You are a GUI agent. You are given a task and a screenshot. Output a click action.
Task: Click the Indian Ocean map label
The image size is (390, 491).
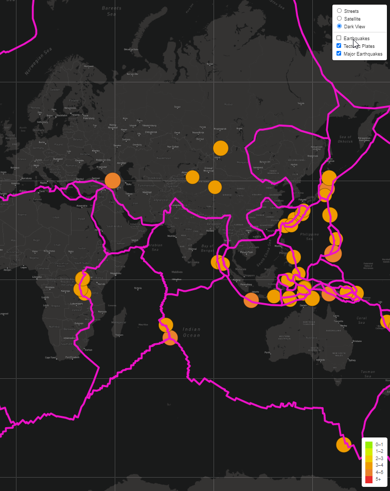[x=191, y=332]
